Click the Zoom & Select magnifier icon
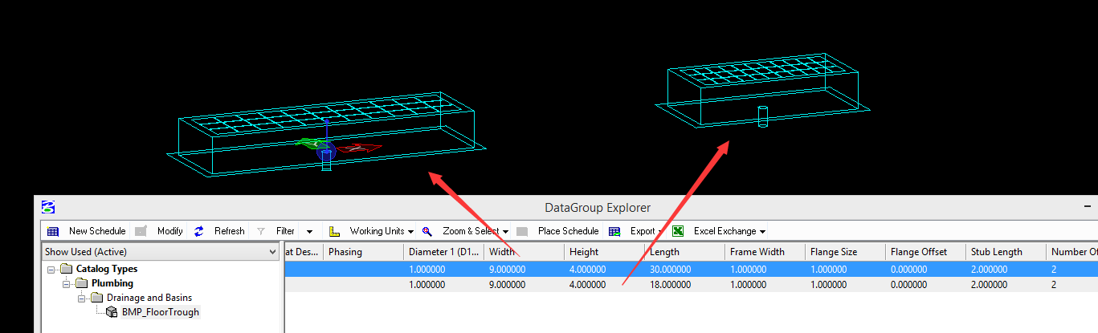Image resolution: width=1098 pixels, height=333 pixels. 427,231
